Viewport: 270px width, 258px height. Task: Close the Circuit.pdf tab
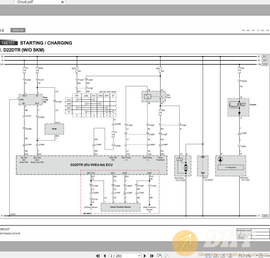[x=63, y=2]
